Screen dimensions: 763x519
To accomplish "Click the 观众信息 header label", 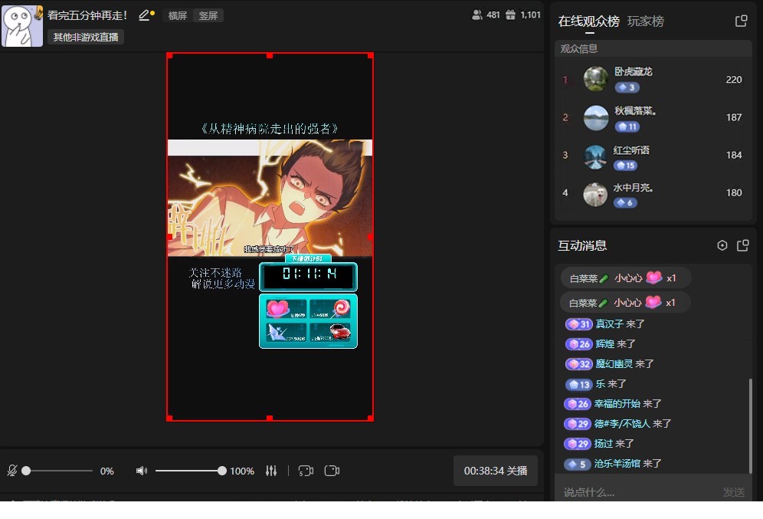I will coord(579,49).
